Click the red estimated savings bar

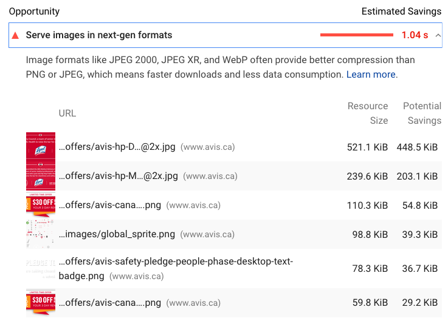click(x=357, y=35)
